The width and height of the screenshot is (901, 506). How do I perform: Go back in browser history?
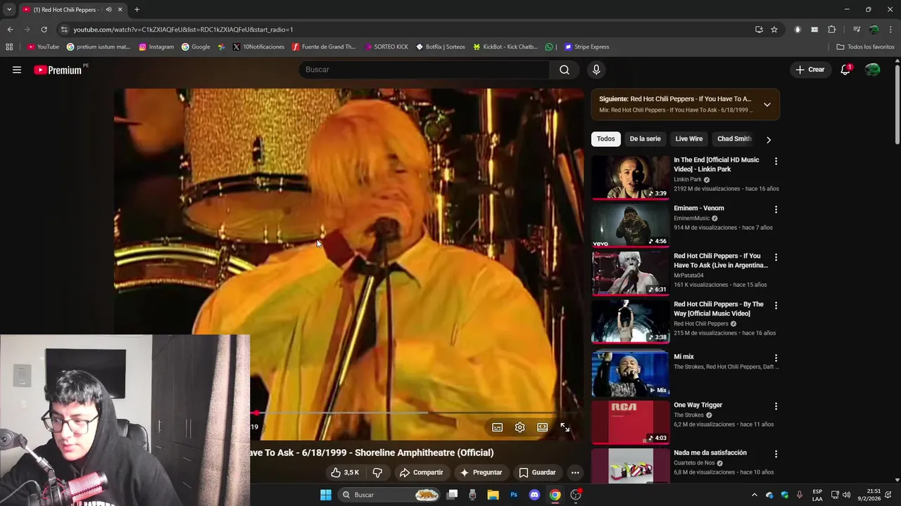[10, 30]
